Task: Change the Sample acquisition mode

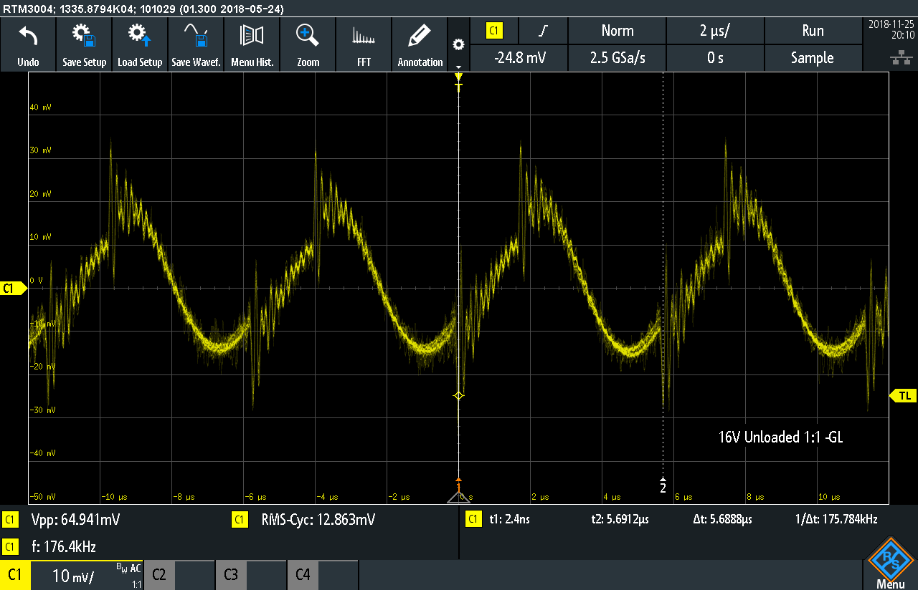Action: (x=812, y=58)
